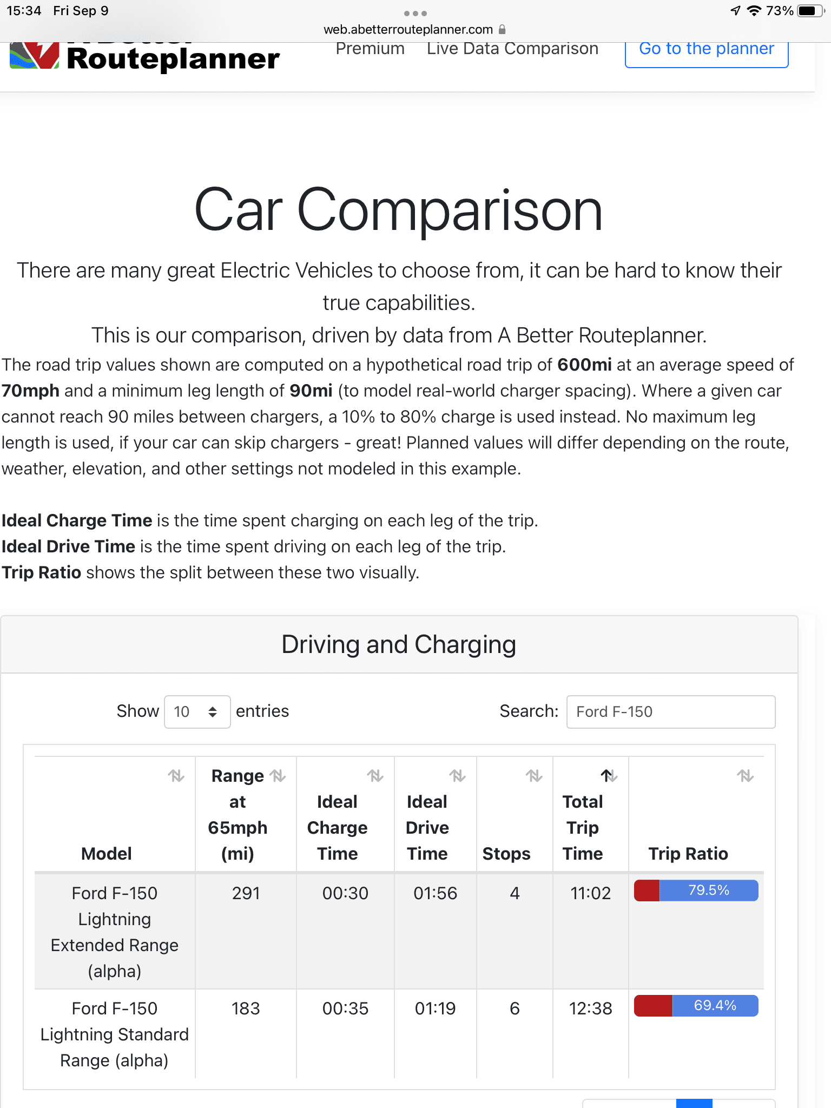Click Go to the planner button
The height and width of the screenshot is (1108, 831).
(x=706, y=50)
